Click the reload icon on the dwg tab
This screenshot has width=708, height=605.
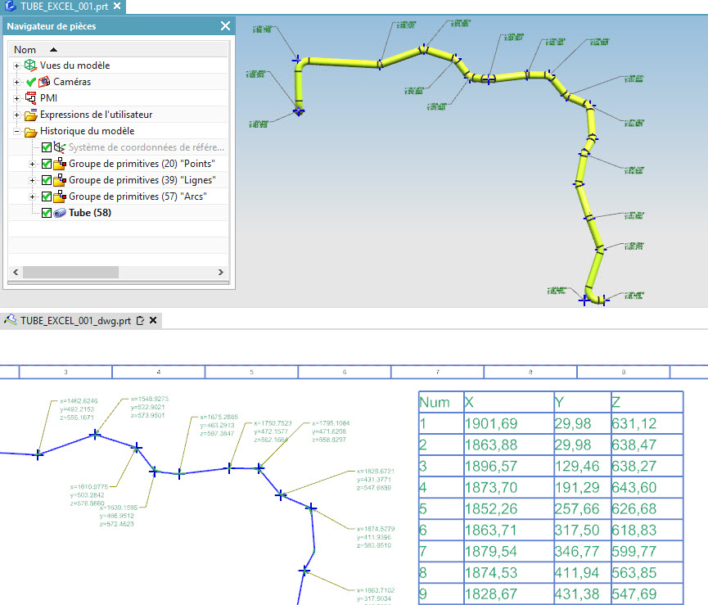141,321
